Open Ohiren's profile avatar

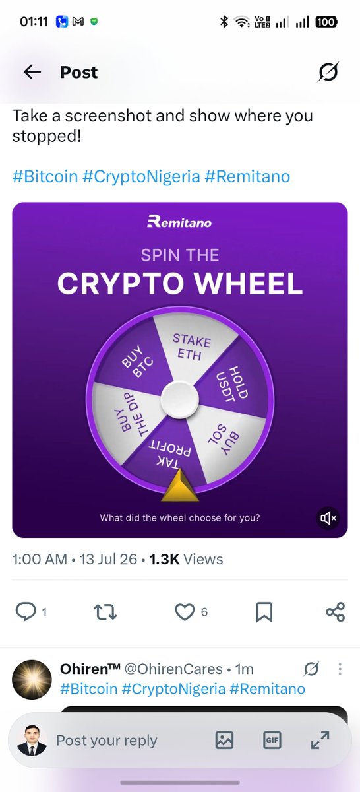coord(32,680)
